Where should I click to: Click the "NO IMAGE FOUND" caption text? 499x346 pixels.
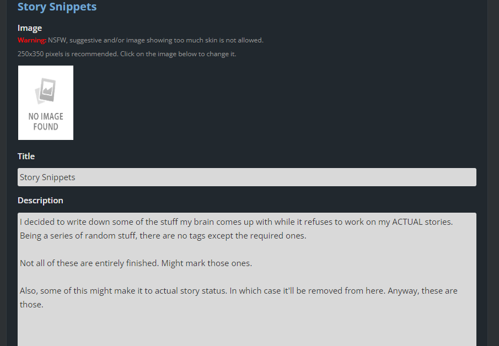point(46,121)
